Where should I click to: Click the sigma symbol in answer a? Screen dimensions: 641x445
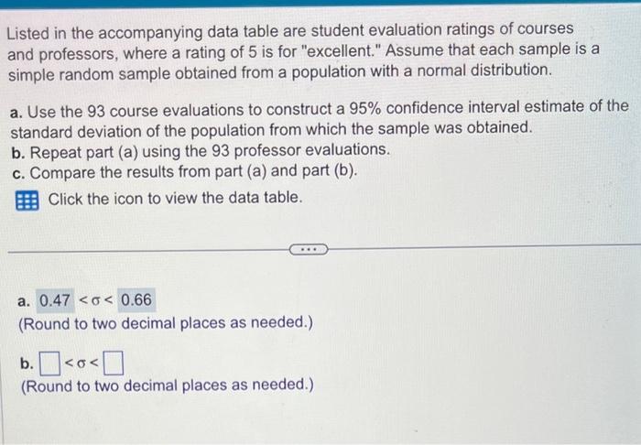(95, 300)
